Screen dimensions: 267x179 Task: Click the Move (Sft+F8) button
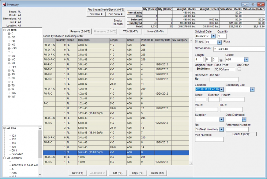155,31
